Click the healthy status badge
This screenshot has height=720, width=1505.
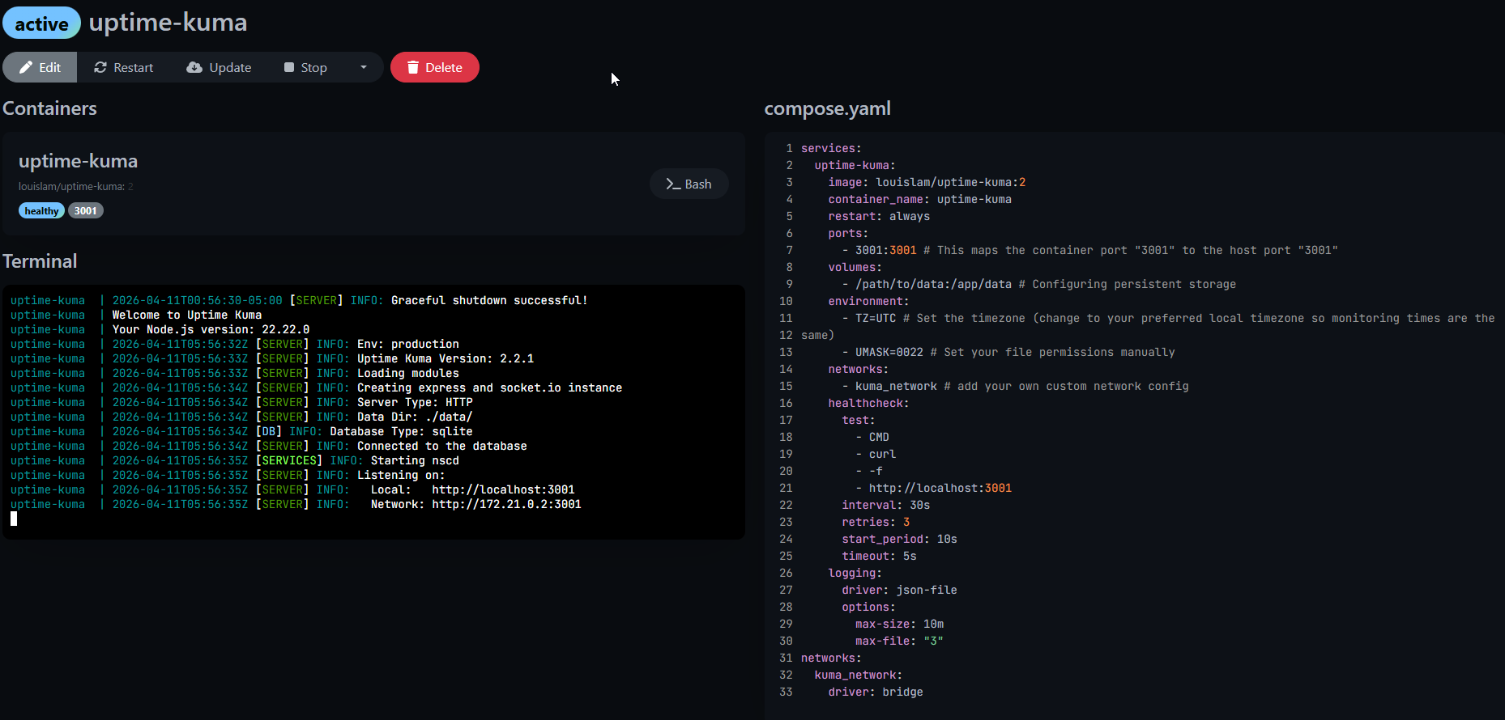pos(41,210)
